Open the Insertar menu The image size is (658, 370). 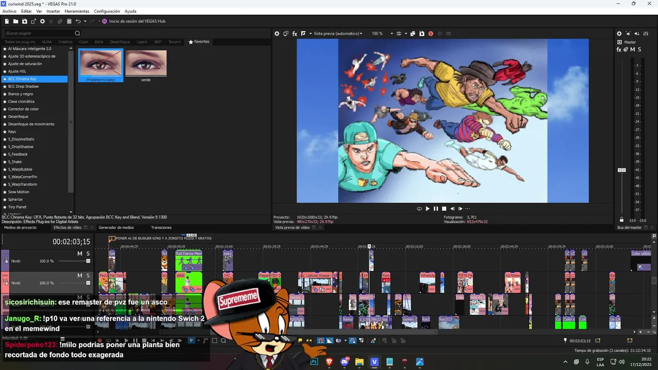pos(53,11)
